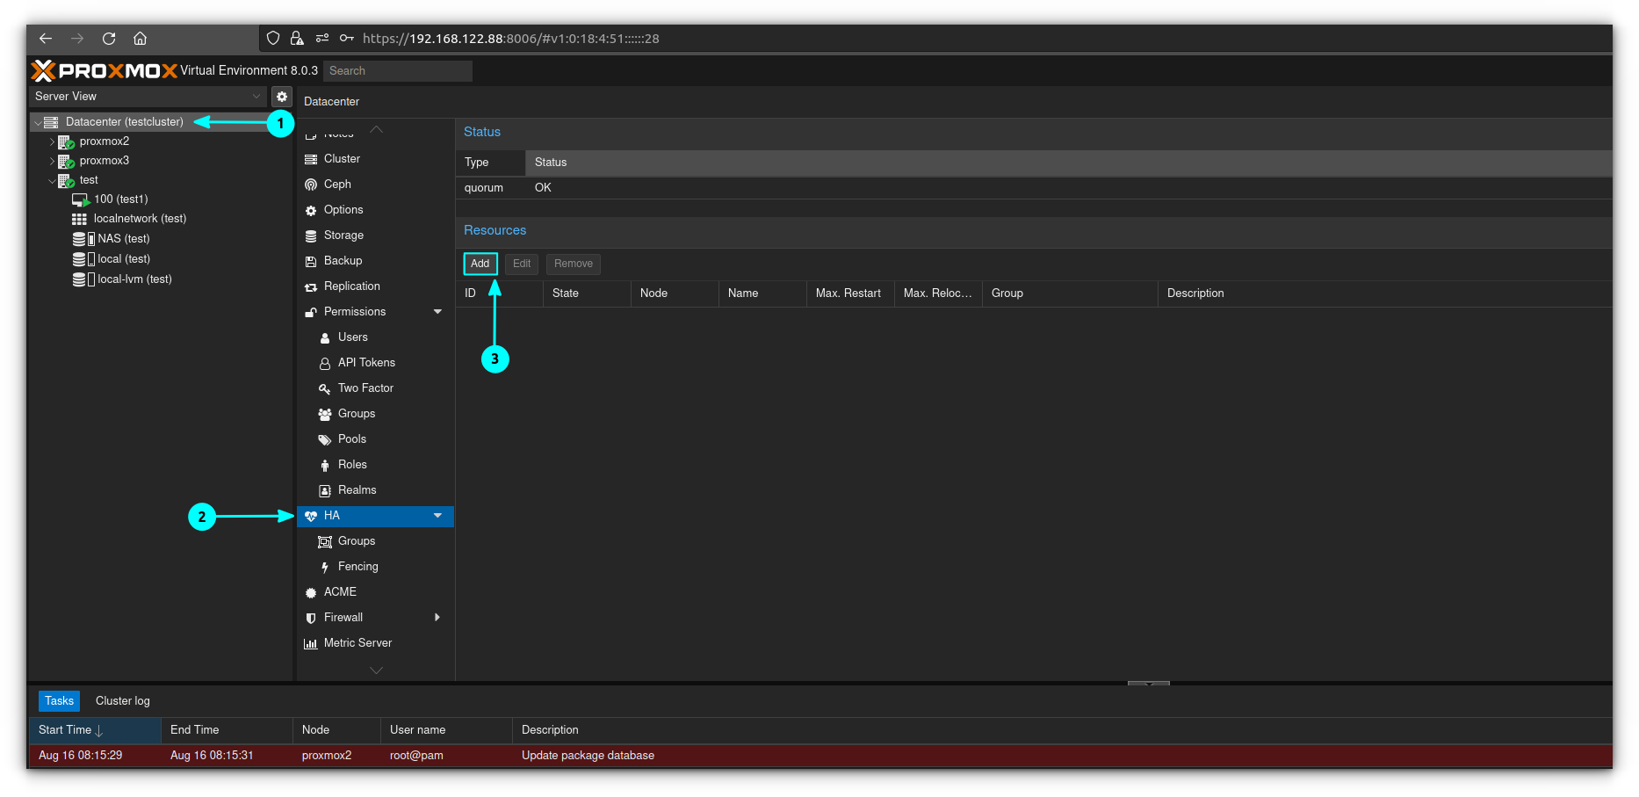
Task: Click the Add resource button
Action: 480,264
